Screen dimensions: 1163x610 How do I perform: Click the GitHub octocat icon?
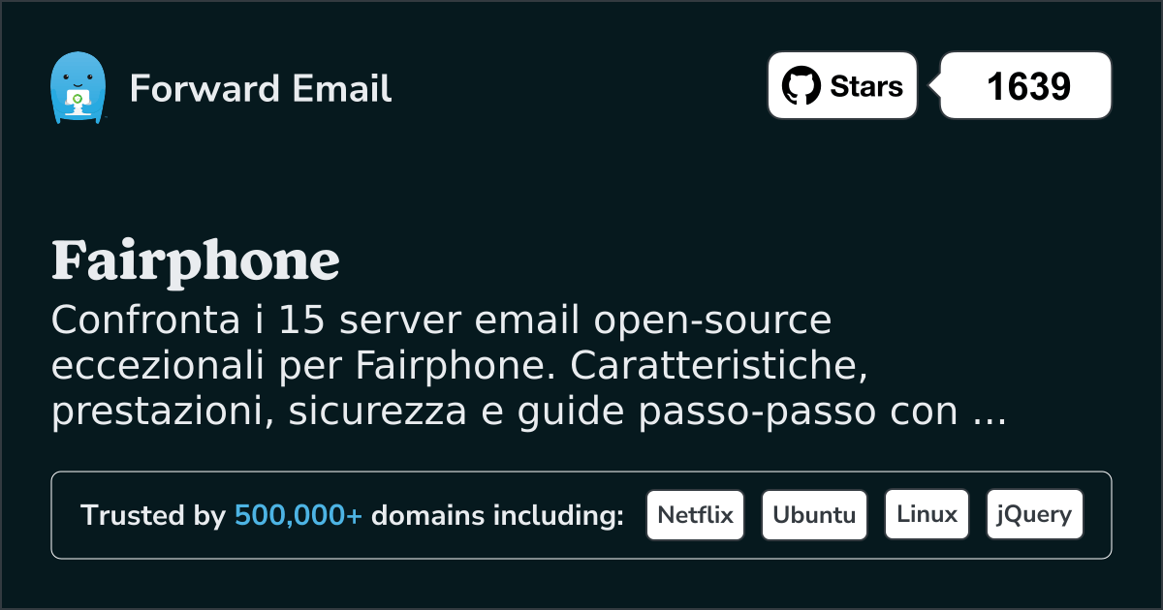(x=801, y=86)
